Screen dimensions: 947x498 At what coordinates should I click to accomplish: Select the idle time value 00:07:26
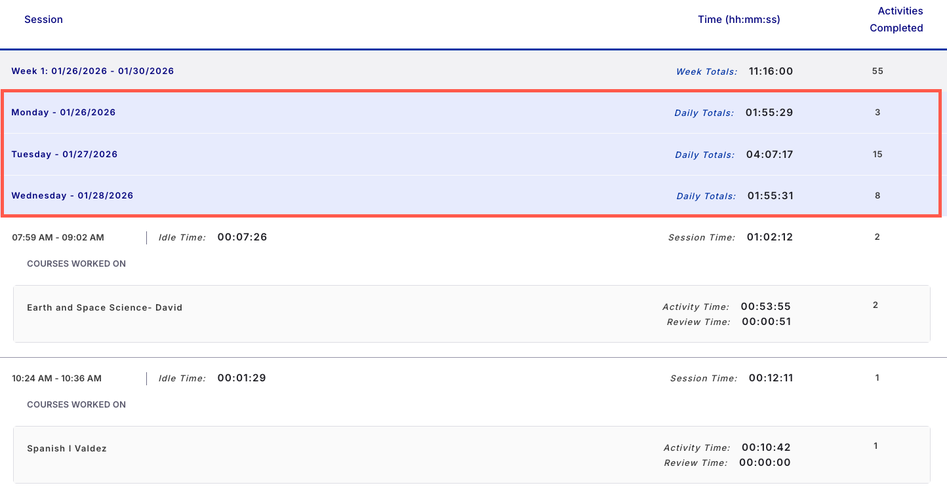click(x=242, y=237)
